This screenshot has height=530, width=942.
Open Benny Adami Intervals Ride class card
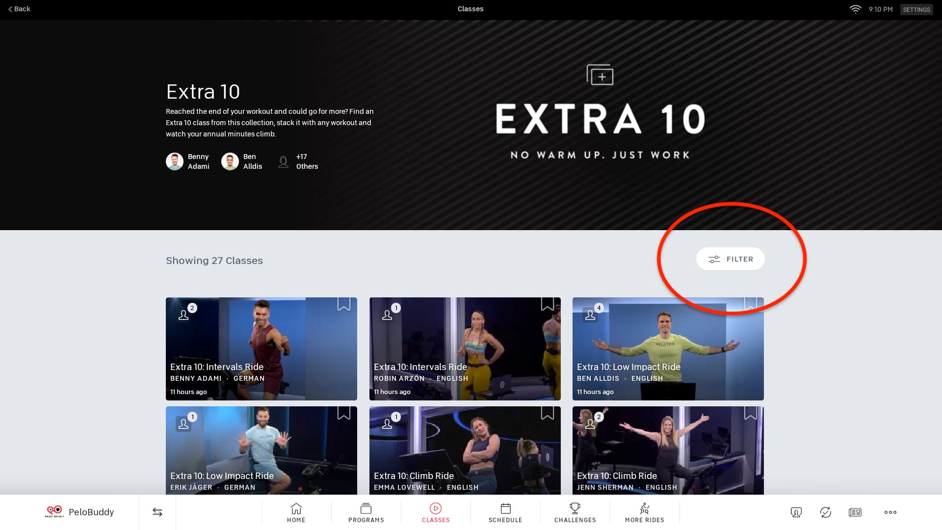(262, 349)
